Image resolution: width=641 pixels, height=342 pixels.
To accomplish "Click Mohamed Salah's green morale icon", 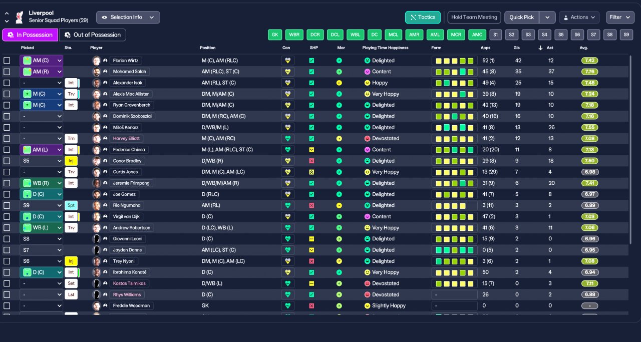I will click(x=339, y=72).
